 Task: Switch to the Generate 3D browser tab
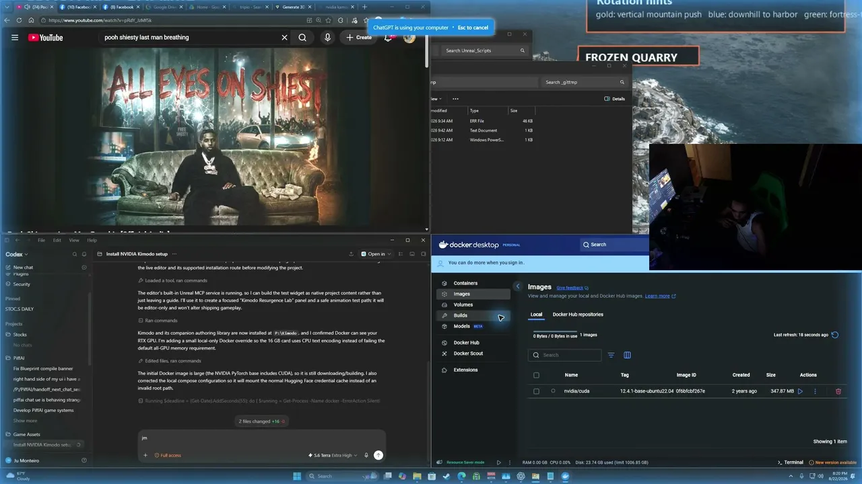pyautogui.click(x=294, y=7)
